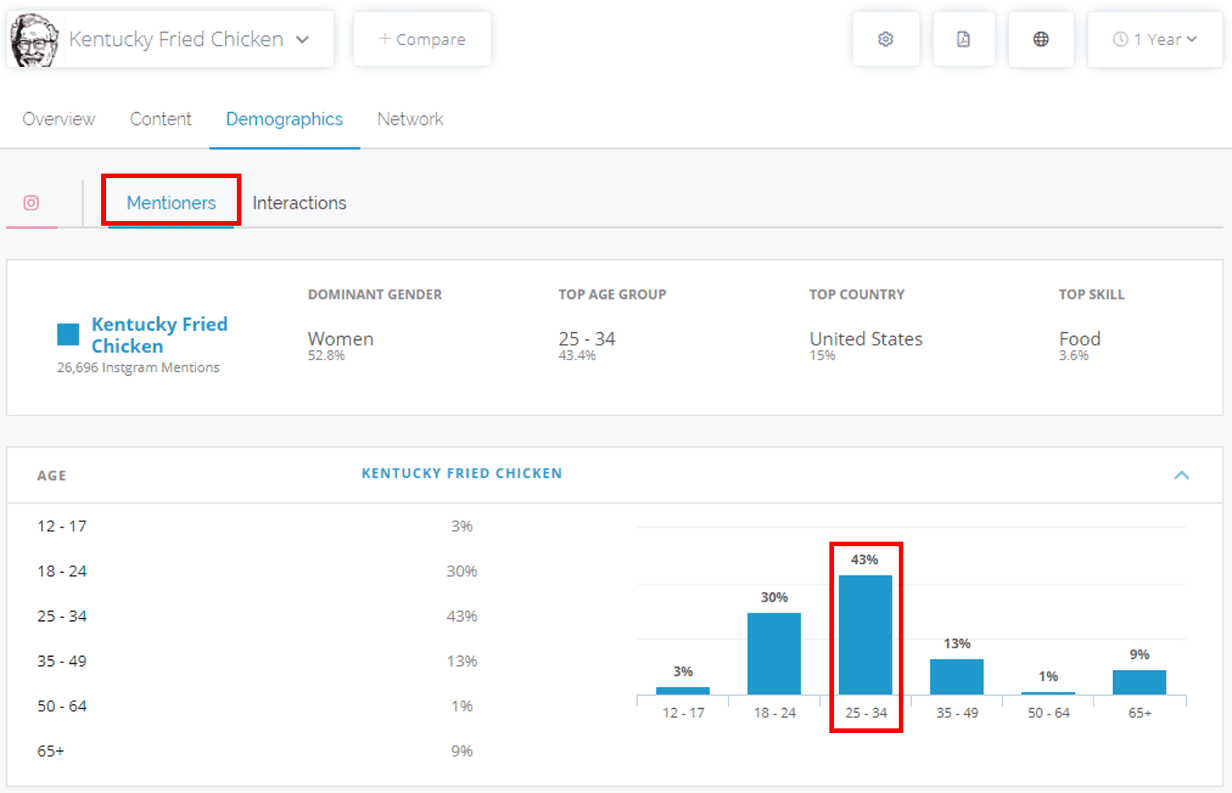Viewport: 1232px width, 793px height.
Task: Click the 15% top country percentage
Action: (822, 356)
